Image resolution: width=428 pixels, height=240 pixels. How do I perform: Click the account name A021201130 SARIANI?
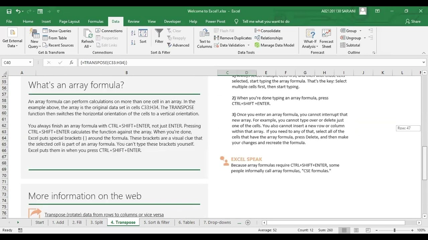pyautogui.click(x=338, y=11)
